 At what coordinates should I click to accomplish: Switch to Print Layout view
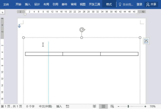[103, 106]
